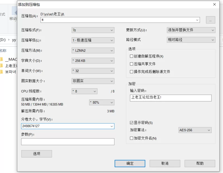Enable 加密文件名 checkbox
Image resolution: width=223 pixels, height=173 pixels.
coord(132,138)
